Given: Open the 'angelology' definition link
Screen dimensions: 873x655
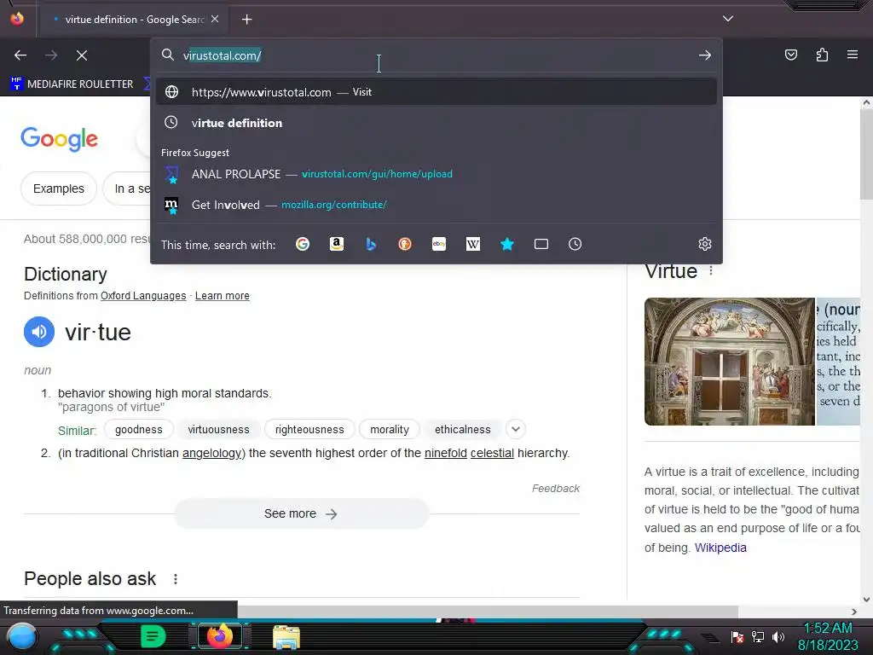Looking at the screenshot, I should tap(212, 454).
